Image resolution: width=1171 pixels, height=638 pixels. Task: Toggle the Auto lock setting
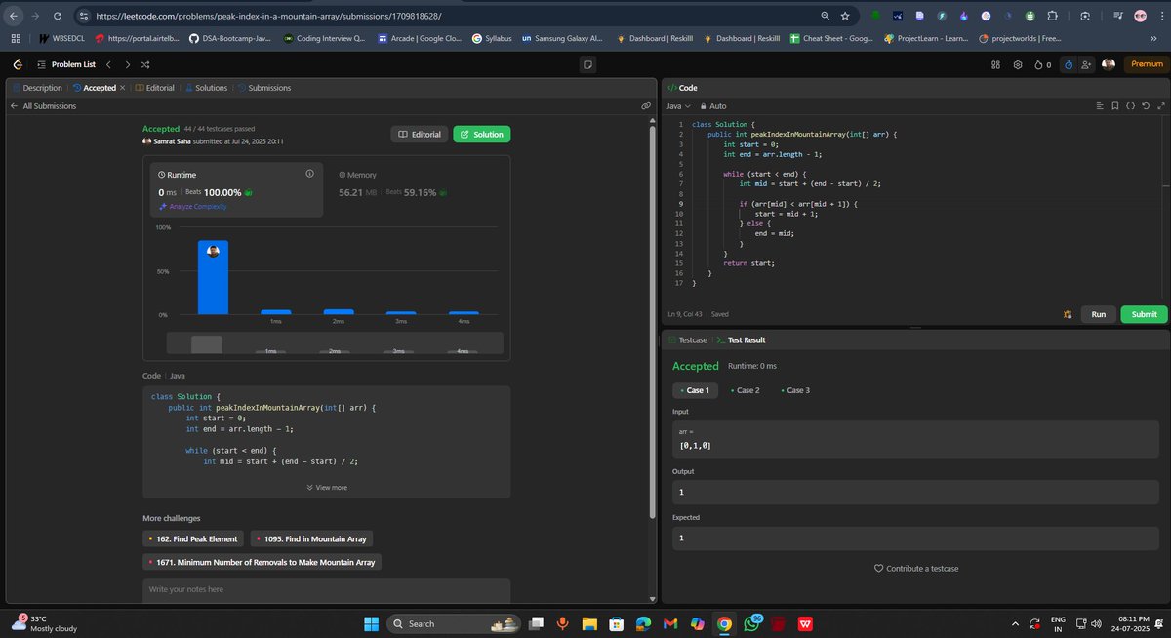[713, 105]
